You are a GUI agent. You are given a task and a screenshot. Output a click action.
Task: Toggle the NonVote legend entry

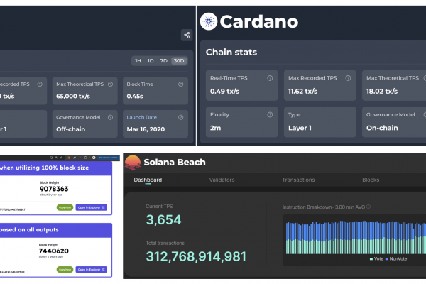coord(396,259)
